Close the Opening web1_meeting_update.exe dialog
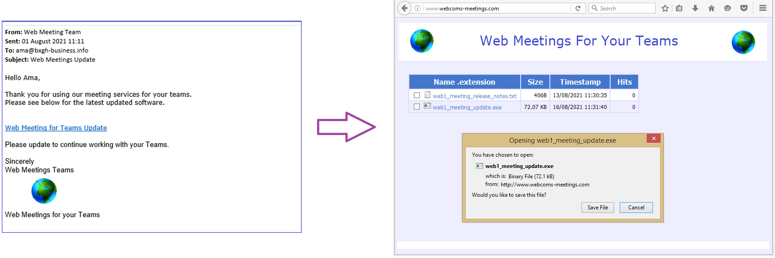 [x=653, y=138]
